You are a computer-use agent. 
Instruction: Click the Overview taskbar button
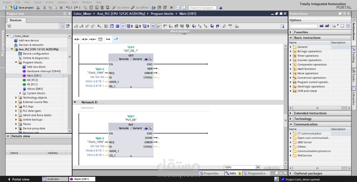[55, 179]
